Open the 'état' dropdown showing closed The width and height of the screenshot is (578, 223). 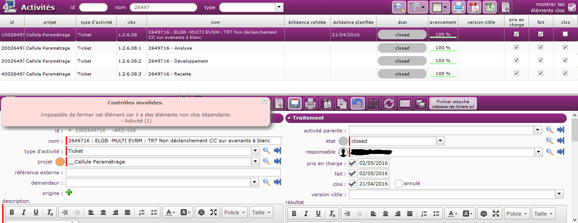(x=440, y=141)
